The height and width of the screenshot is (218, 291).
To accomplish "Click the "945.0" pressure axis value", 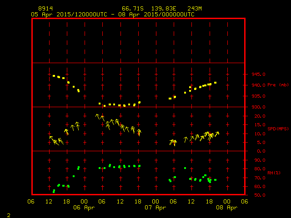I will point(258,74).
